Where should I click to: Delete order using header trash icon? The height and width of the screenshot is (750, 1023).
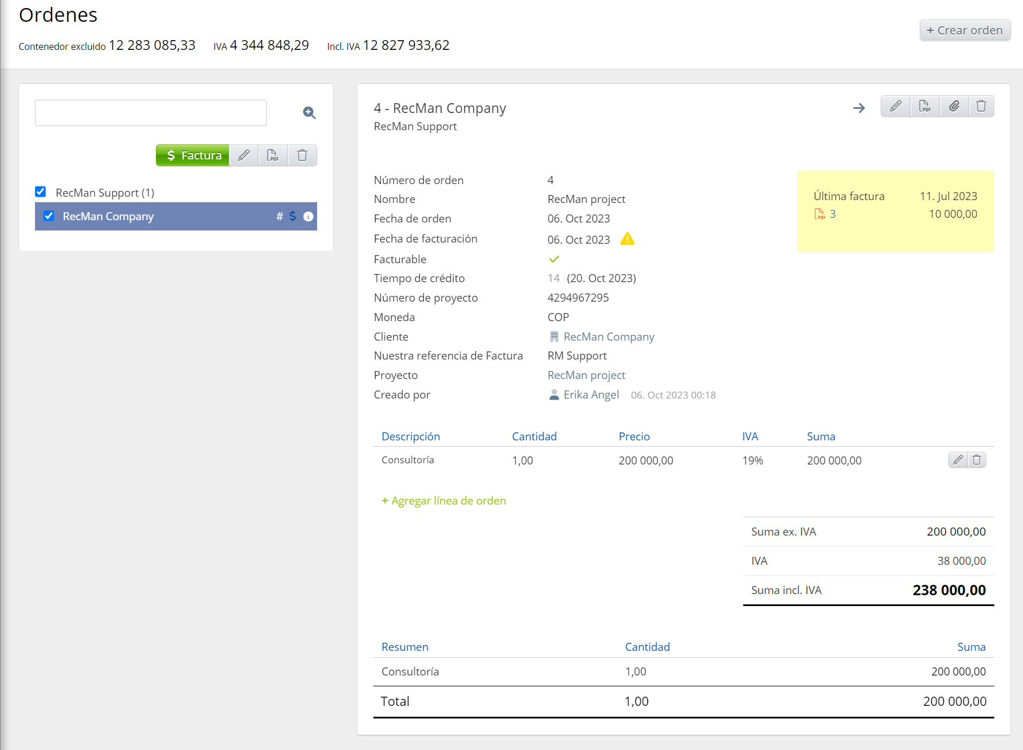[x=981, y=106]
